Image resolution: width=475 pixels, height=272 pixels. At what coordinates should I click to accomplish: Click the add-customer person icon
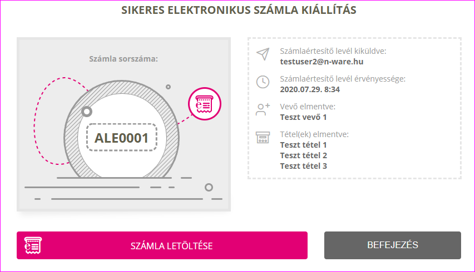(263, 109)
